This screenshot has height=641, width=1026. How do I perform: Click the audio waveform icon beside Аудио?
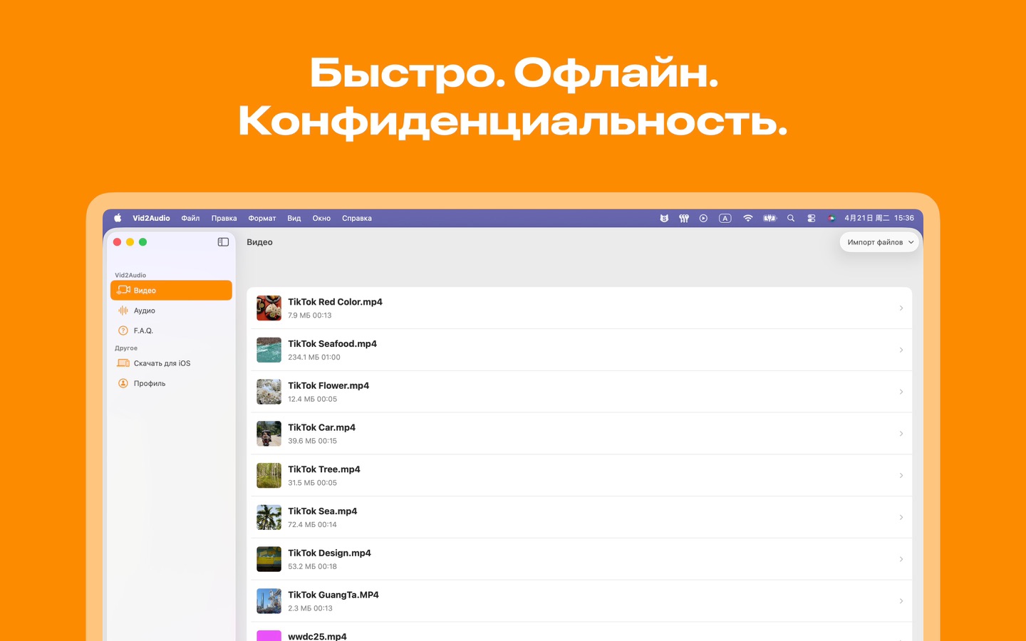tap(123, 311)
